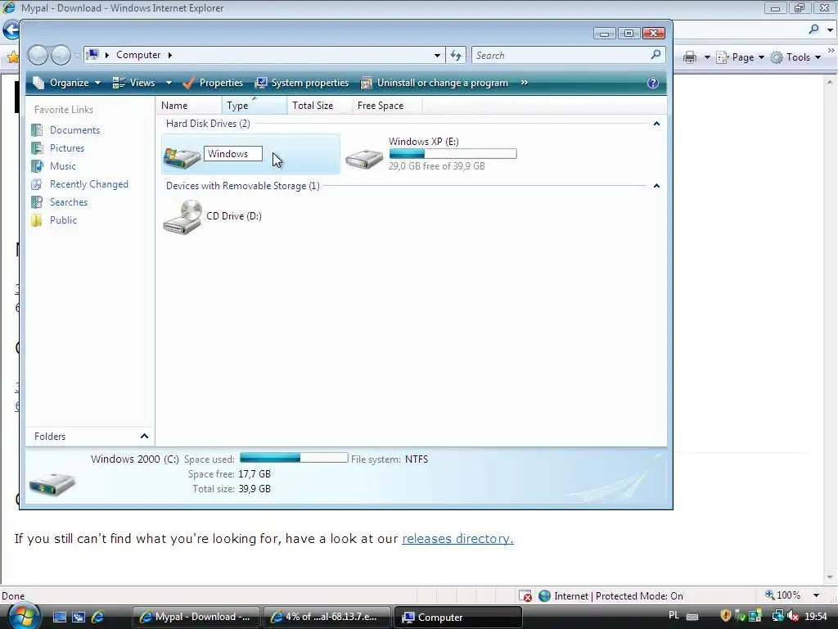Screen dimensions: 838x629
Task: Click the Public folder icon in sidebar
Action: pyautogui.click(x=37, y=219)
